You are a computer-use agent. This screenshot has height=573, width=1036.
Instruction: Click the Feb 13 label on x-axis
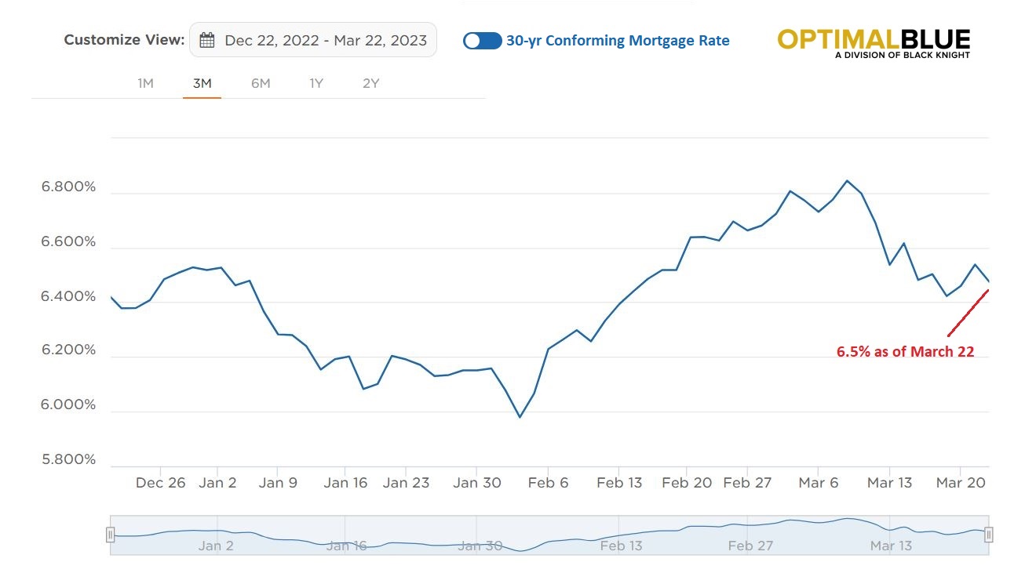tap(619, 483)
